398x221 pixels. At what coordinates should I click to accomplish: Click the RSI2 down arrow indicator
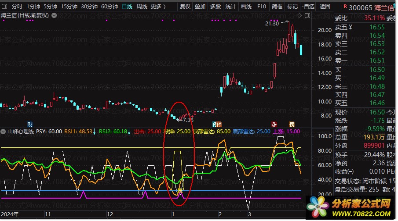(x=129, y=132)
